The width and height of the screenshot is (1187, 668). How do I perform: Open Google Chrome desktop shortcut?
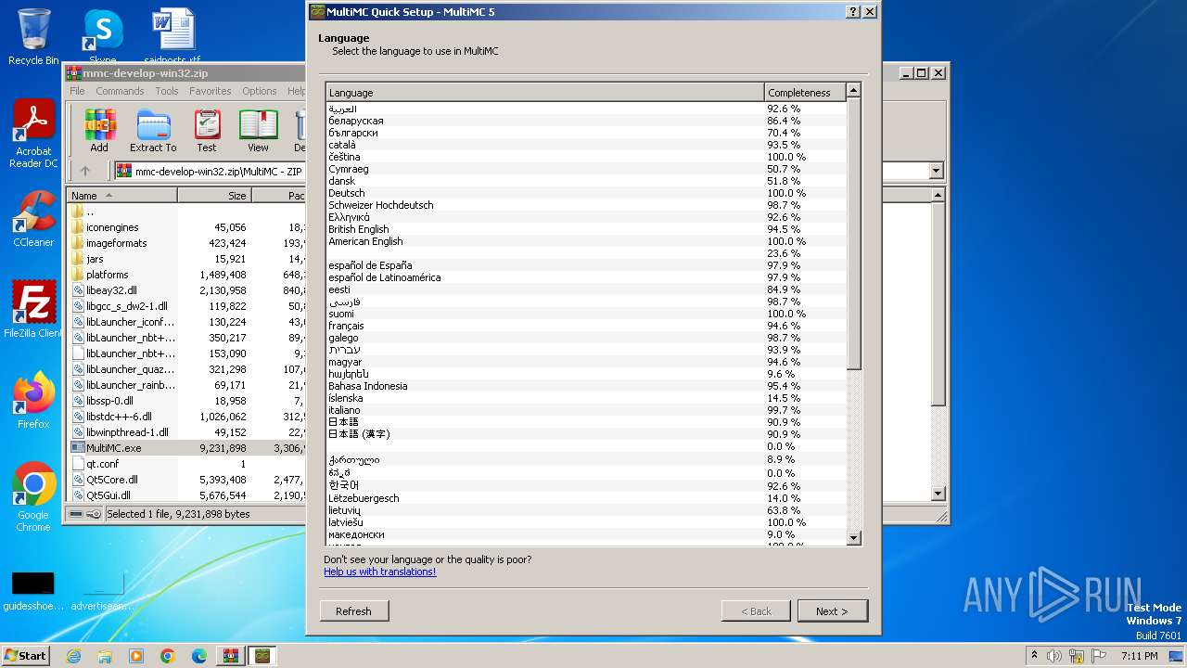tap(33, 497)
